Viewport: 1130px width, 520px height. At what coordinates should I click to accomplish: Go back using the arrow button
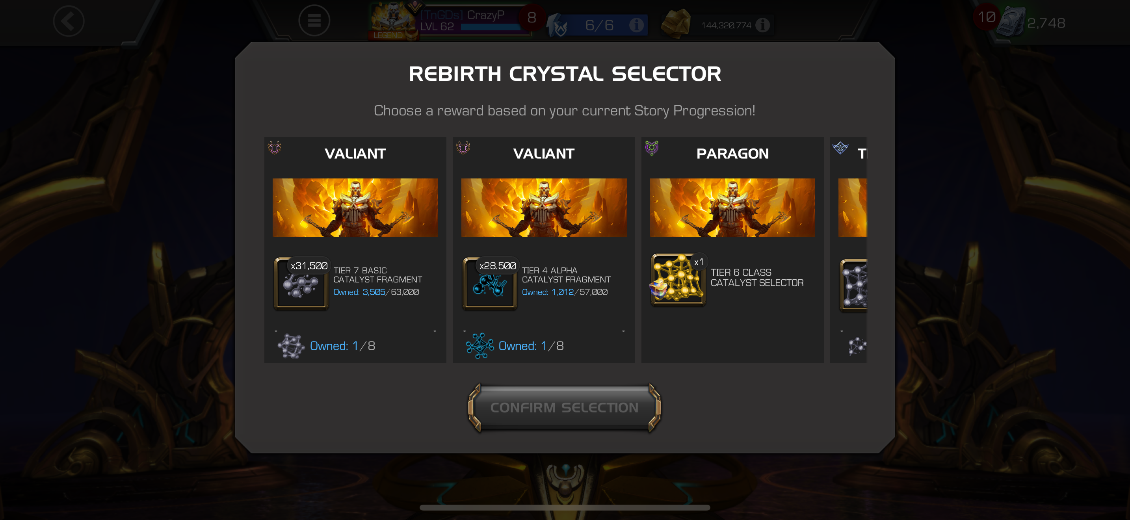(x=69, y=20)
